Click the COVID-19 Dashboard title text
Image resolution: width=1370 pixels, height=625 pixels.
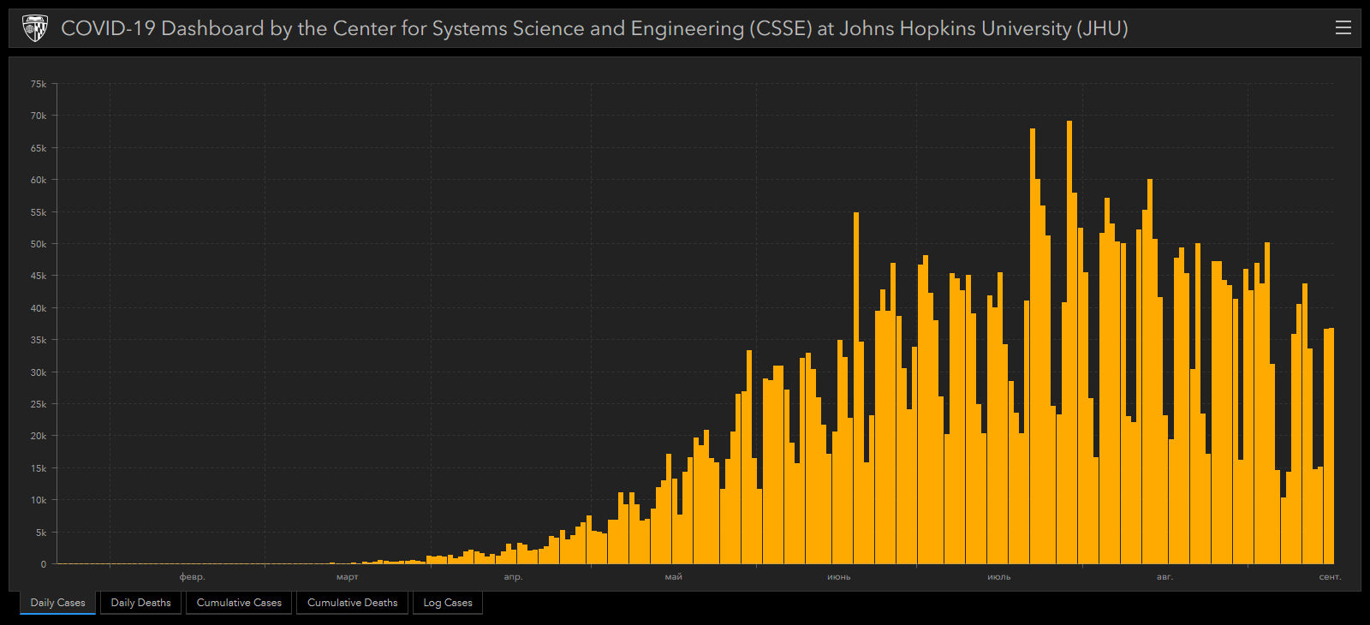coord(594,28)
